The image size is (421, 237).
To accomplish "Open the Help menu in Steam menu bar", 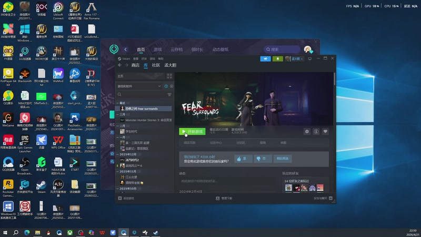I will pos(161,58).
